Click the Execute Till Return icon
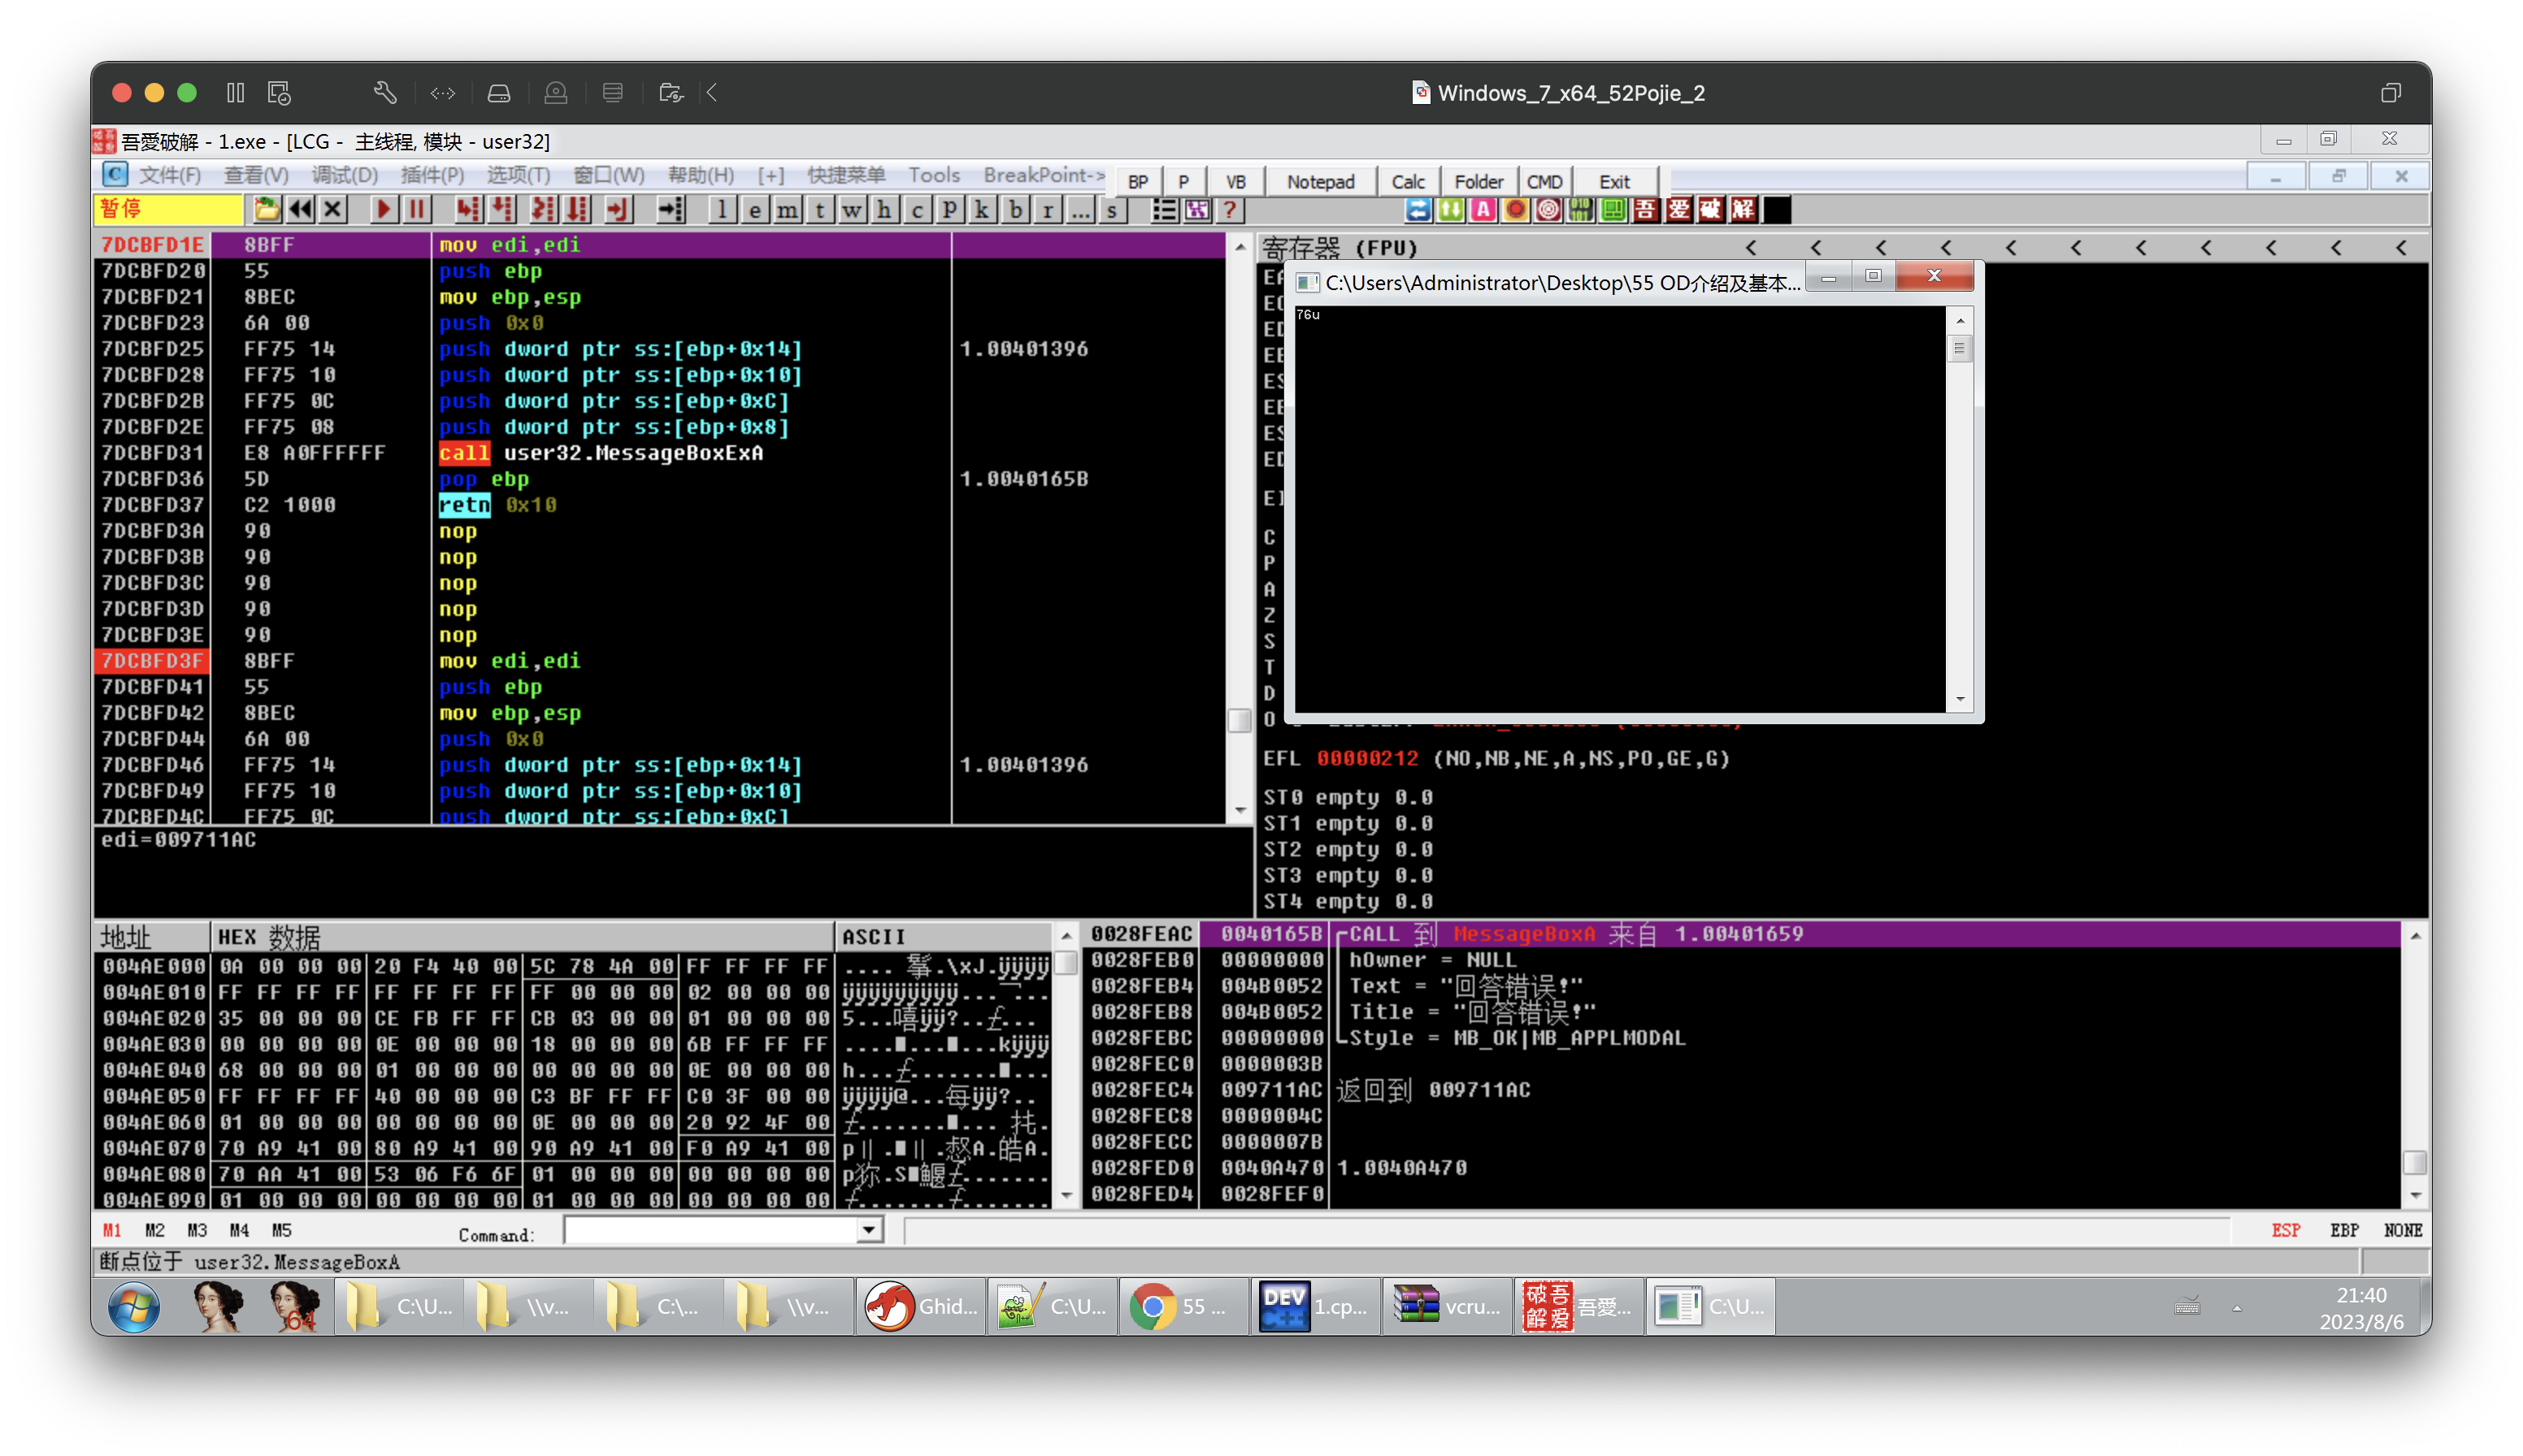 coord(619,209)
